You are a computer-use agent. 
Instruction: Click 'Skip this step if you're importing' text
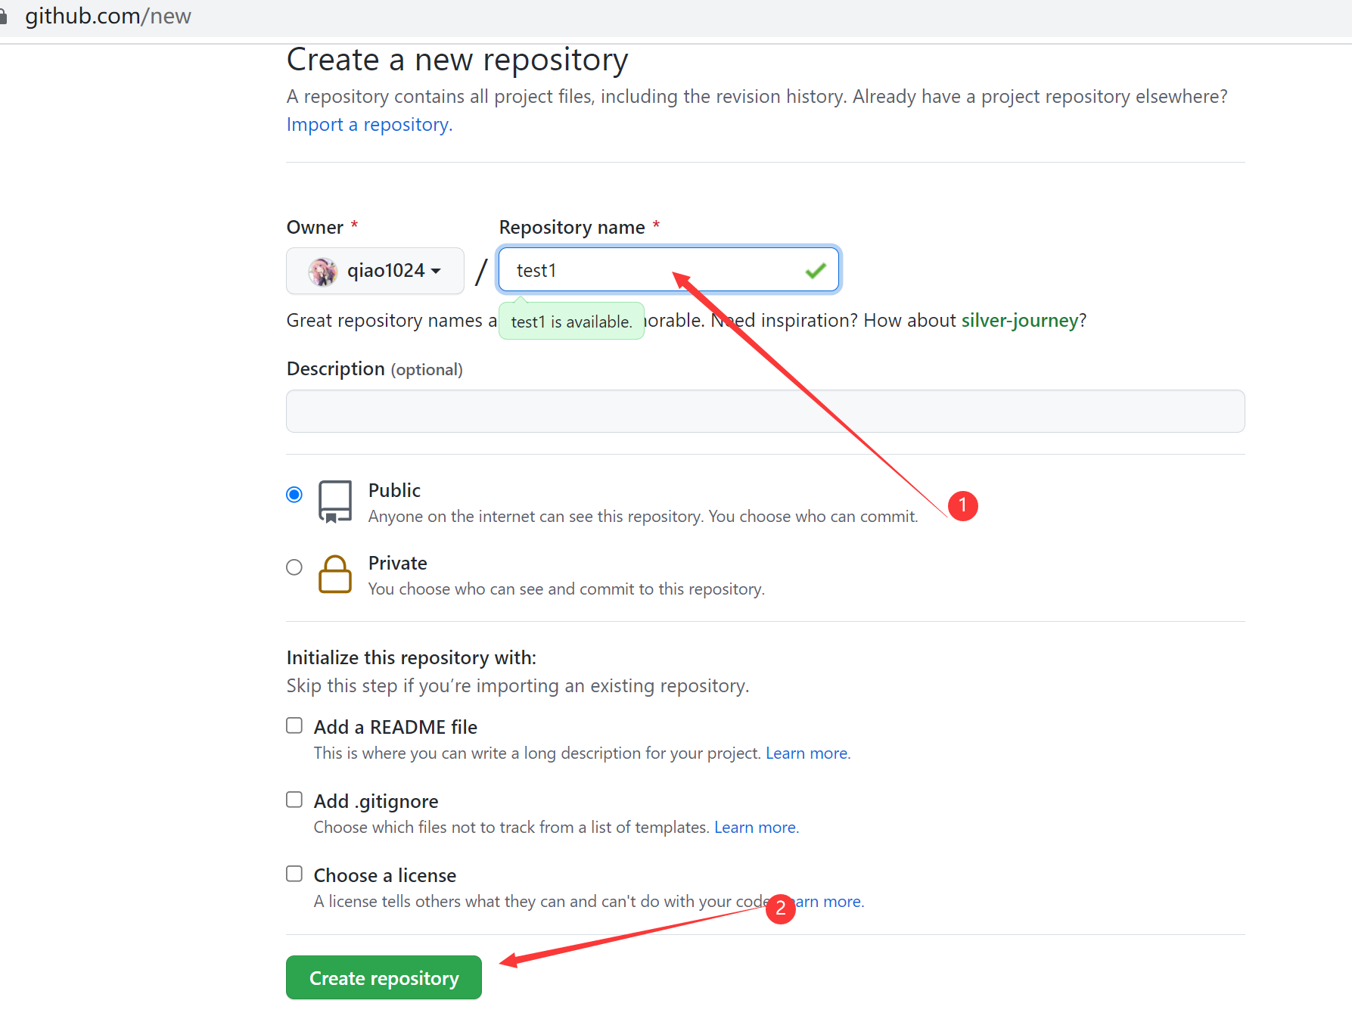pos(517,686)
